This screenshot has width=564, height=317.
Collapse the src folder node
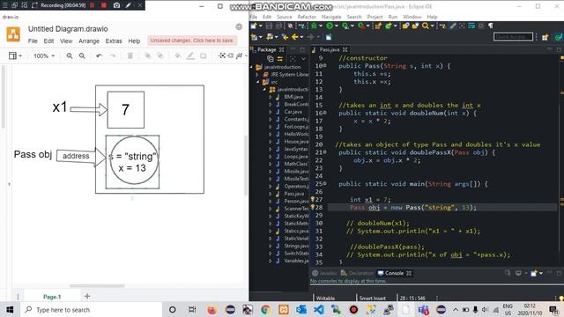click(257, 82)
